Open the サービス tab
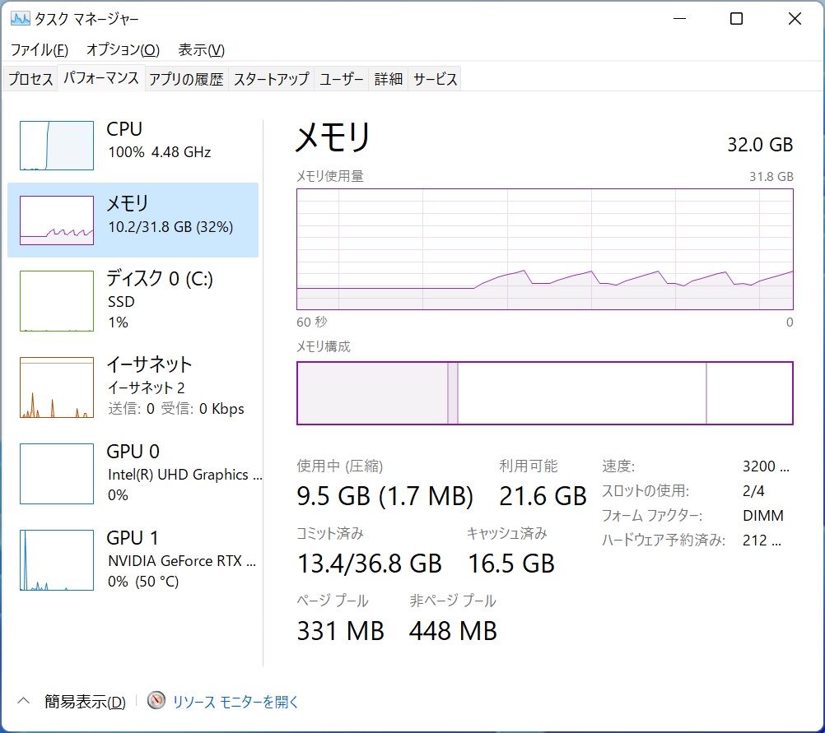Viewport: 825px width, 733px height. 435,79
